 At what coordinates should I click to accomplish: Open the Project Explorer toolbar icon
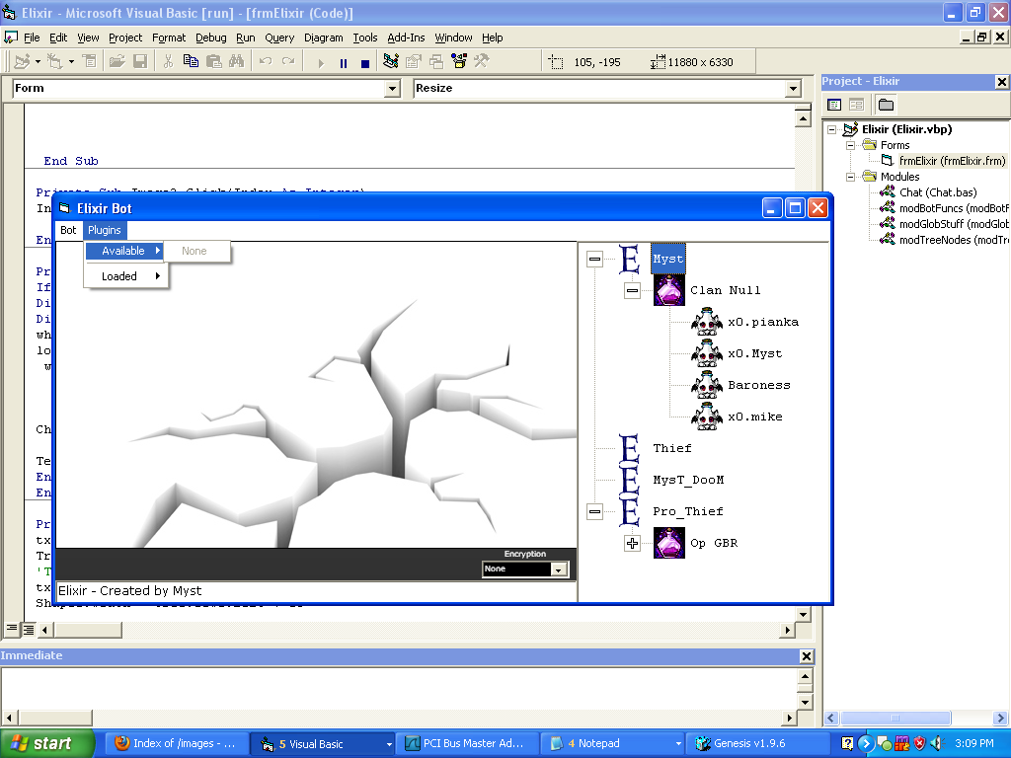pyautogui.click(x=390, y=61)
